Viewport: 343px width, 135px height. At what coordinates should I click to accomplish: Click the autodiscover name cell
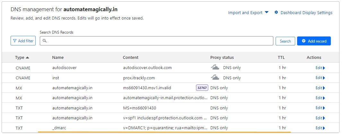pos(64,67)
